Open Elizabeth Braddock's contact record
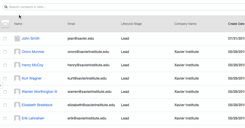Screen dimensions: 245x128 37,105
